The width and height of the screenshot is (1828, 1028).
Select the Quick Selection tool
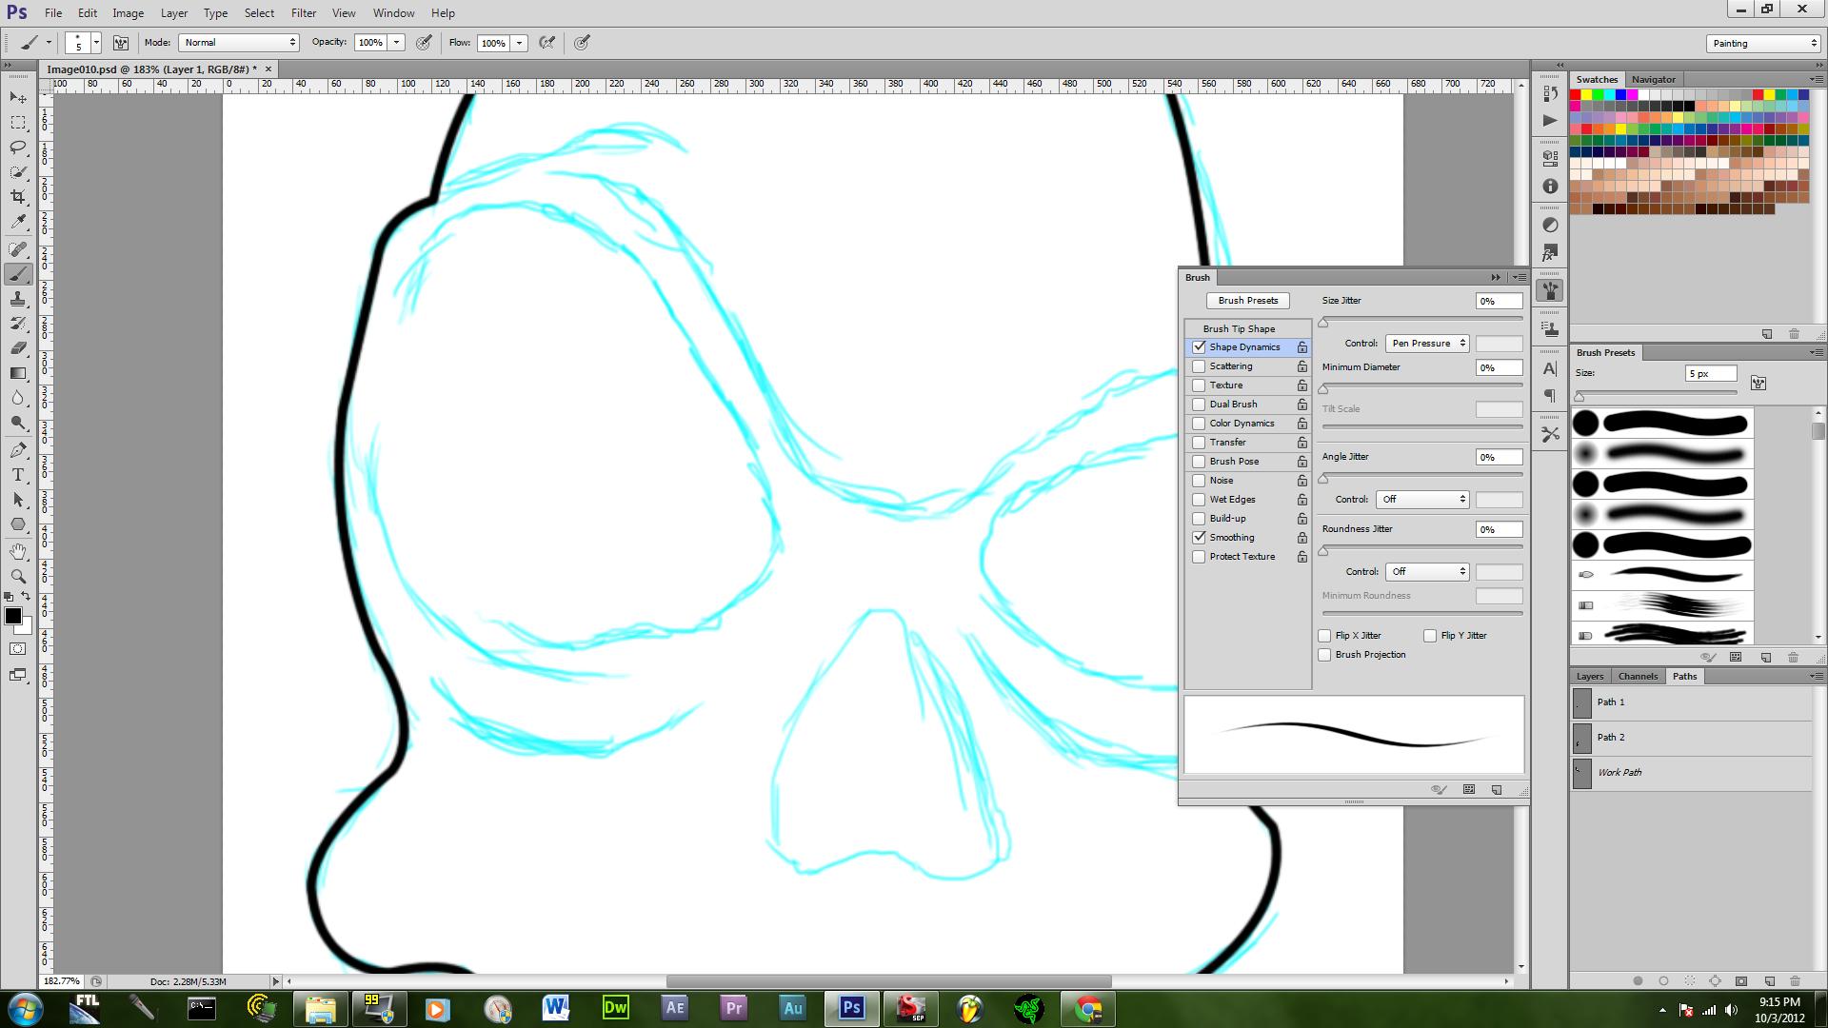pyautogui.click(x=18, y=172)
